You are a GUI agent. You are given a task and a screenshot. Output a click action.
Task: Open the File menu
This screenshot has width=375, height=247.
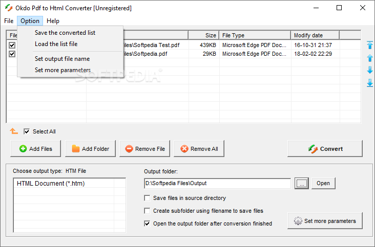point(9,21)
